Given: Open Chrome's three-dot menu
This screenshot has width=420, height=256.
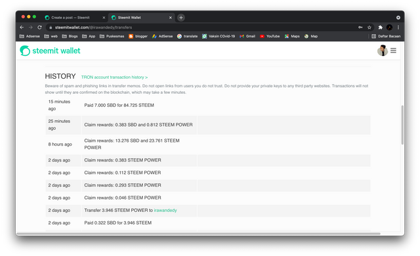Looking at the screenshot, I should (398, 28).
